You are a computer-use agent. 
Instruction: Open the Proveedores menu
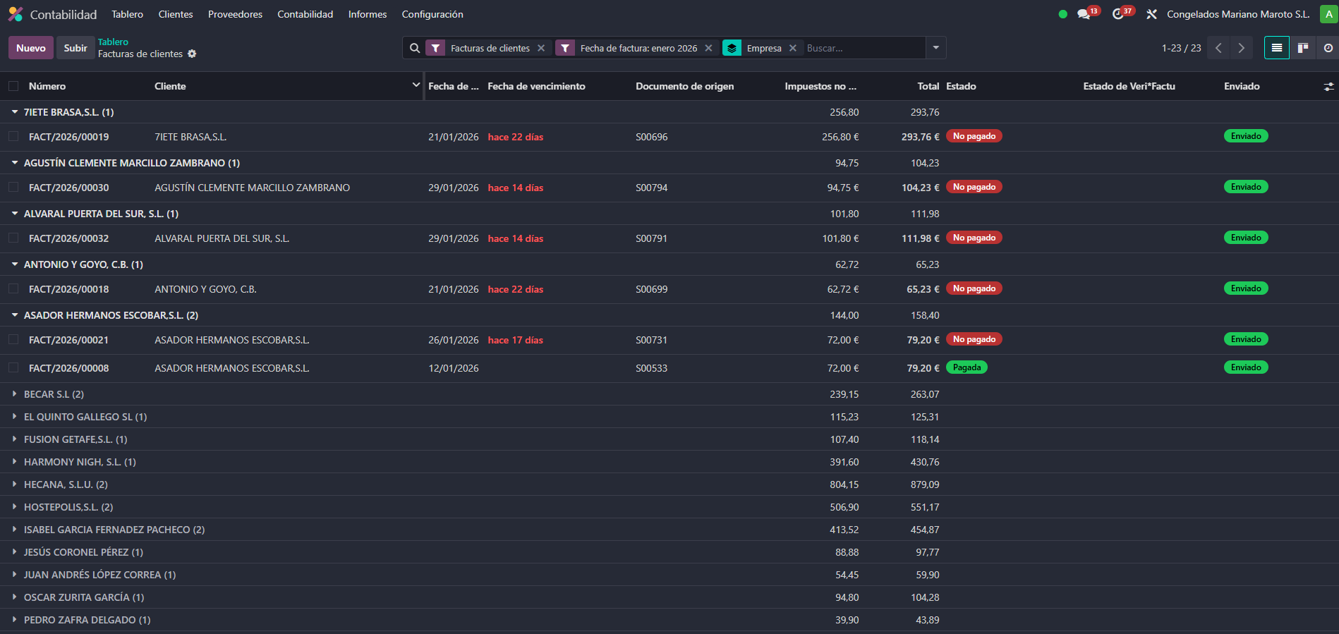(235, 14)
